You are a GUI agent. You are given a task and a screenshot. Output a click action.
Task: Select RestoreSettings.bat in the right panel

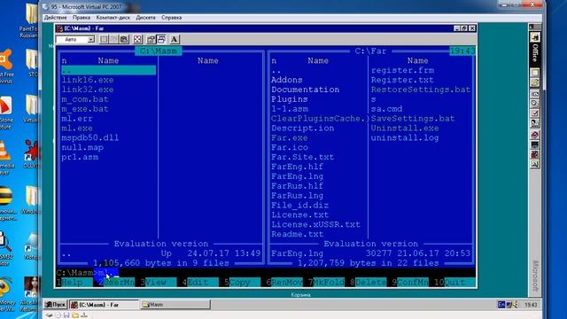[x=421, y=89]
